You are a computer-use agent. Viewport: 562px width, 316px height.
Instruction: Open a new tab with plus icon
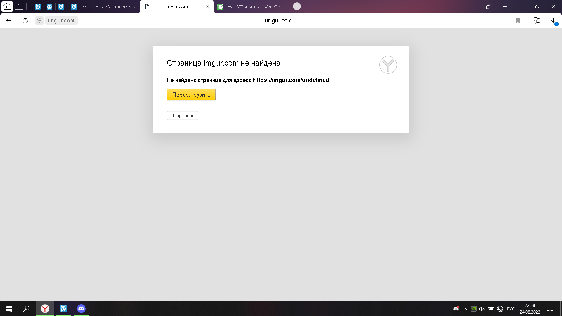[297, 6]
